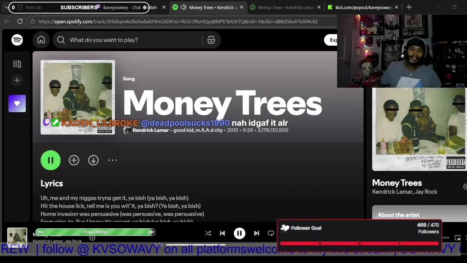This screenshot has height=263, width=467.
Task: Close the kick.com popout tab
Action: [x=397, y=7]
